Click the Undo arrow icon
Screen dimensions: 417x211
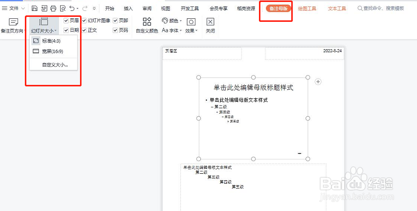(72, 8)
